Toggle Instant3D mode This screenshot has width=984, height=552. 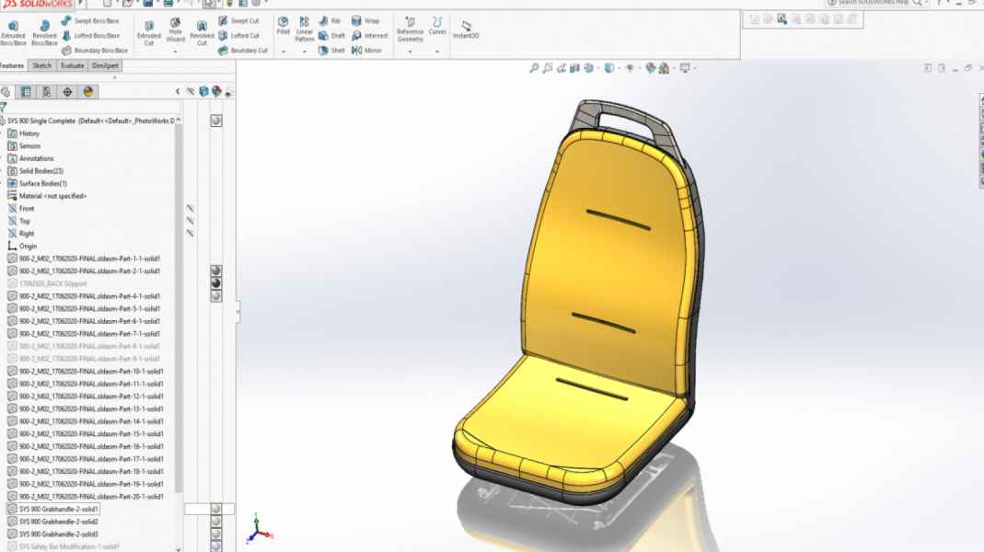(466, 29)
